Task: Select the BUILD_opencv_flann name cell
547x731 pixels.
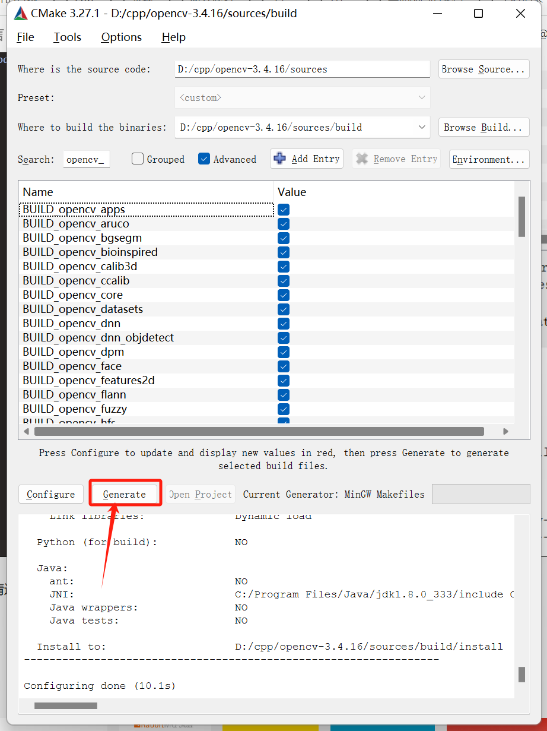Action: pyautogui.click(x=147, y=395)
